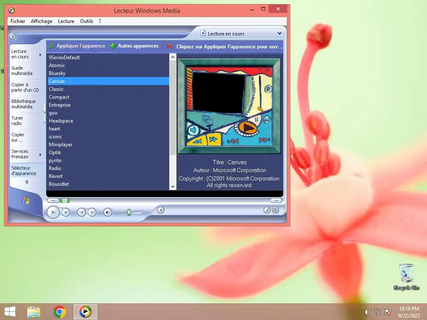Open Copier sur… tab
This screenshot has height=320, width=427.
tap(18, 137)
